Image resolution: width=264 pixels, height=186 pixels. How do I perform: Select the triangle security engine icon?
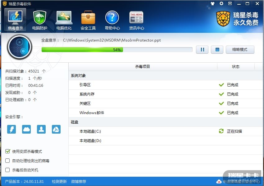point(56,129)
